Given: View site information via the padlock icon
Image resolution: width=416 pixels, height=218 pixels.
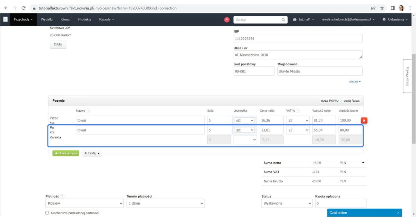Looking at the screenshot, I should 34,8.
